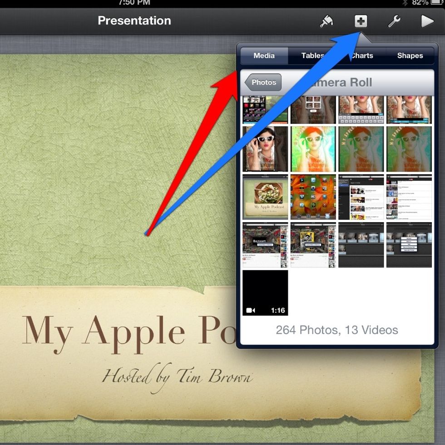Tap the 7:50 PM clock in status bar
The image size is (445, 445).
coord(134,3)
